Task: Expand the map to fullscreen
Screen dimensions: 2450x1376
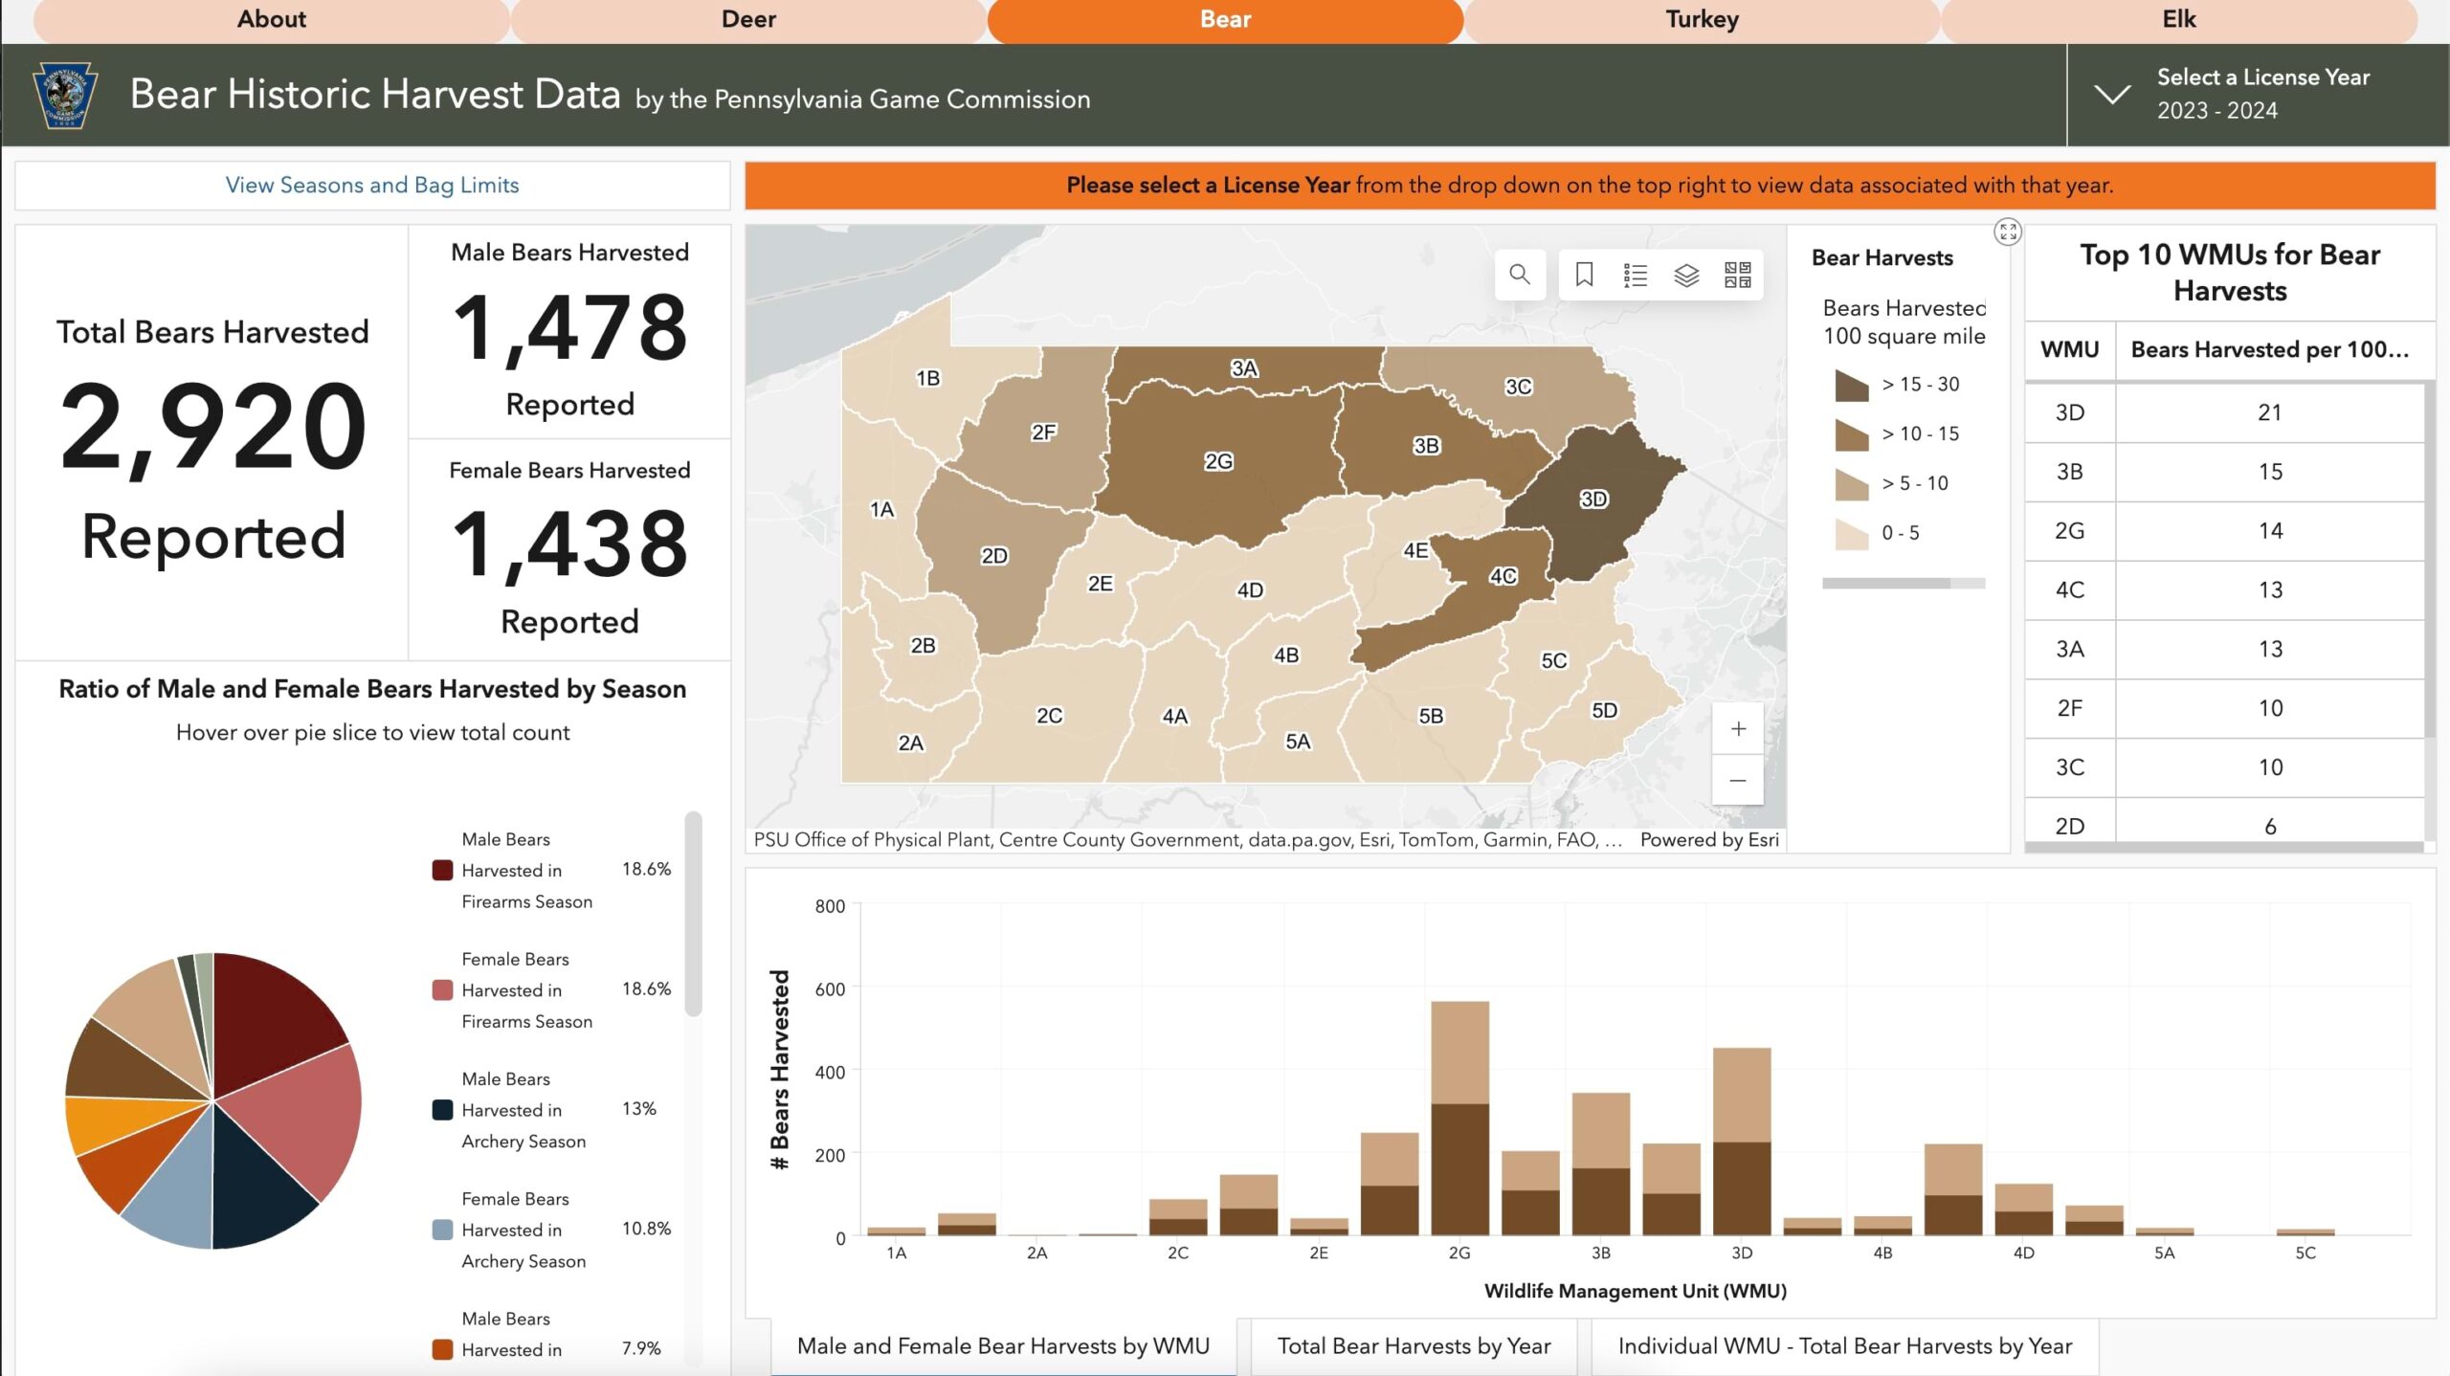Action: [2008, 230]
